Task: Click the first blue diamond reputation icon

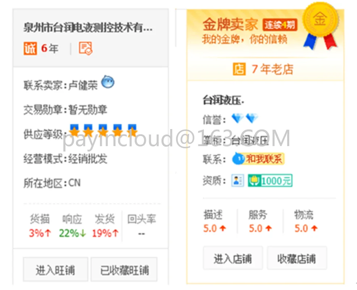Action: pyautogui.click(x=238, y=118)
